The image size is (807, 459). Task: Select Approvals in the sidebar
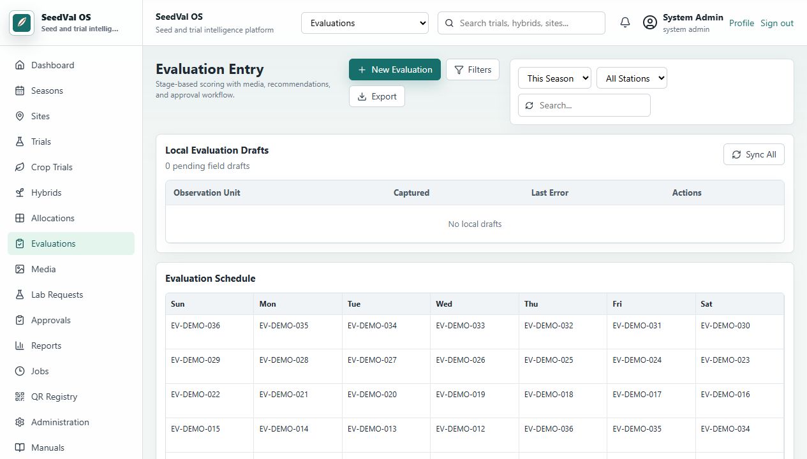pos(71,320)
